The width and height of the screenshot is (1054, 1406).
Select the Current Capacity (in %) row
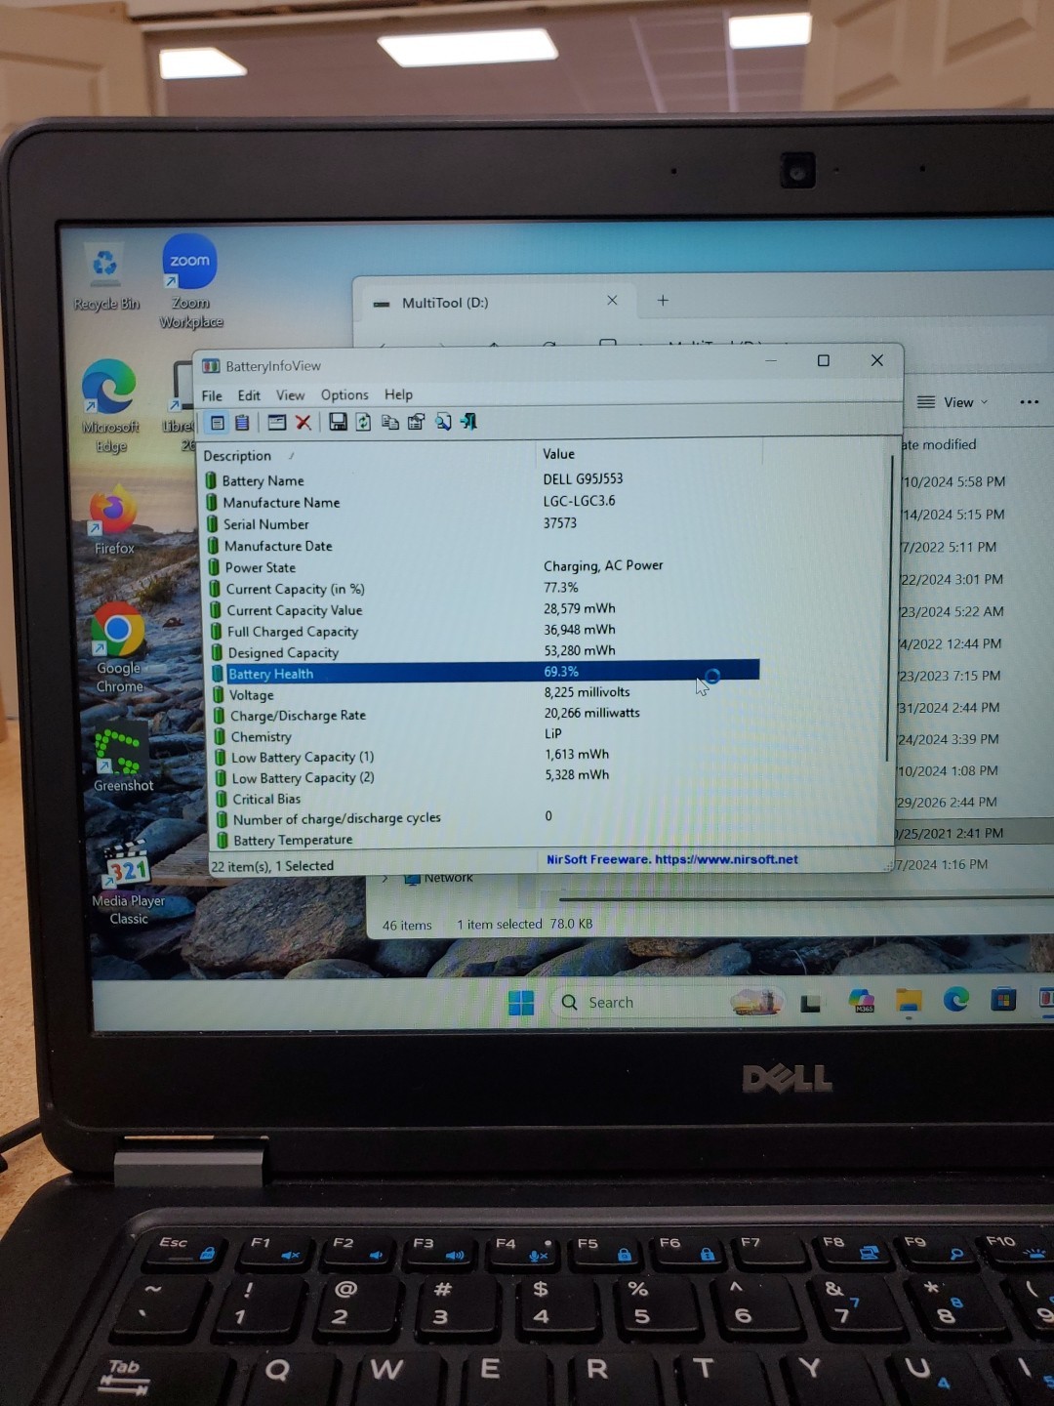coord(484,589)
